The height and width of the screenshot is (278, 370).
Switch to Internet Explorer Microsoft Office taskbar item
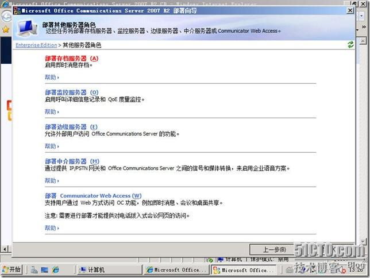pos(176,270)
